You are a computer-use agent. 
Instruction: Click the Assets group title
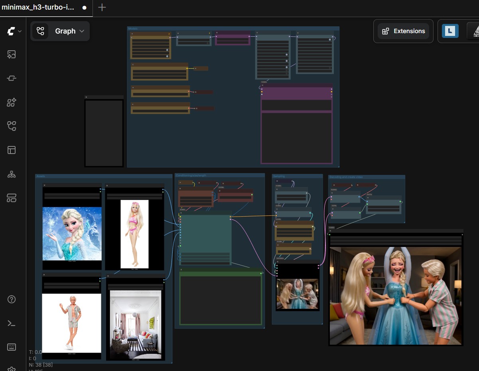click(x=41, y=176)
